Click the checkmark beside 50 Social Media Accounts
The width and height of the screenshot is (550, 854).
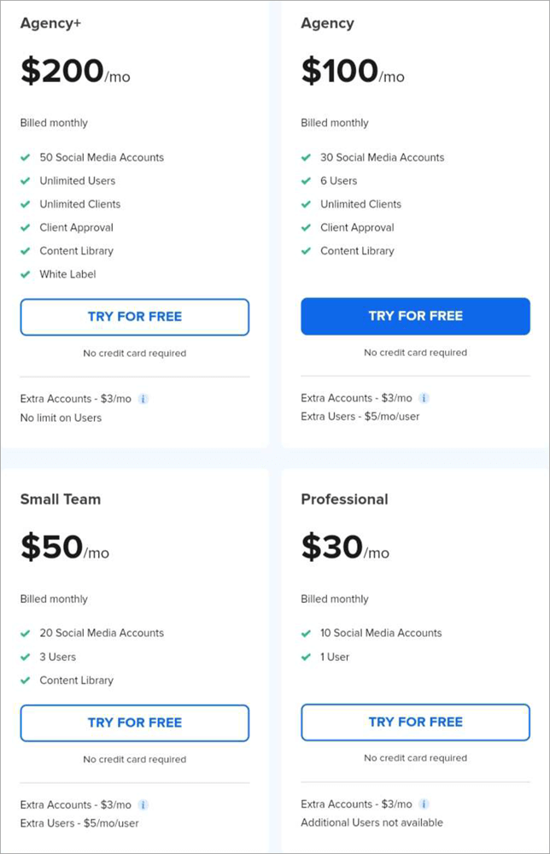coord(26,157)
